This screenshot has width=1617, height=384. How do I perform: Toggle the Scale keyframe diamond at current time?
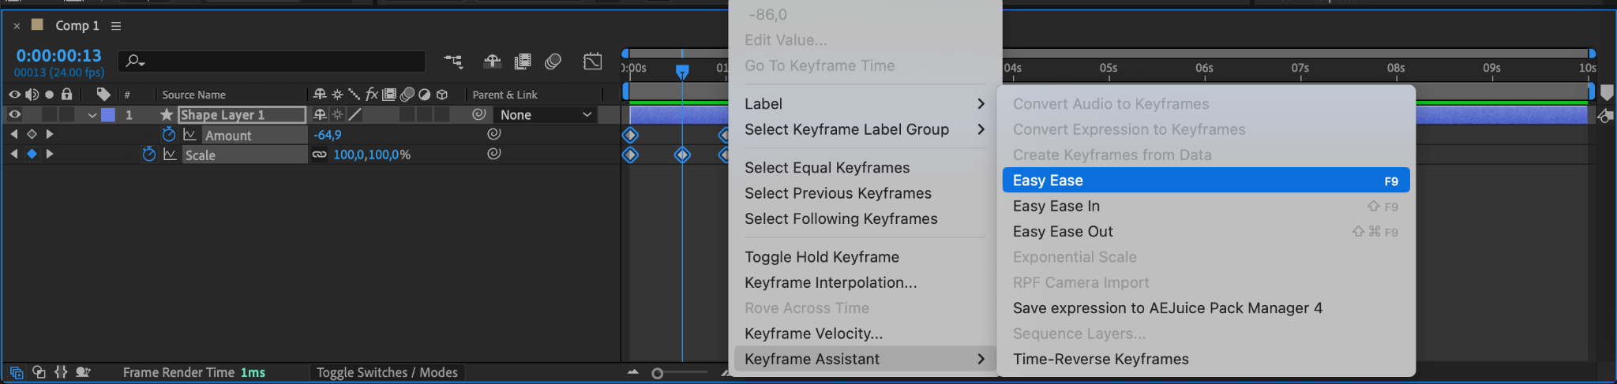coord(32,154)
